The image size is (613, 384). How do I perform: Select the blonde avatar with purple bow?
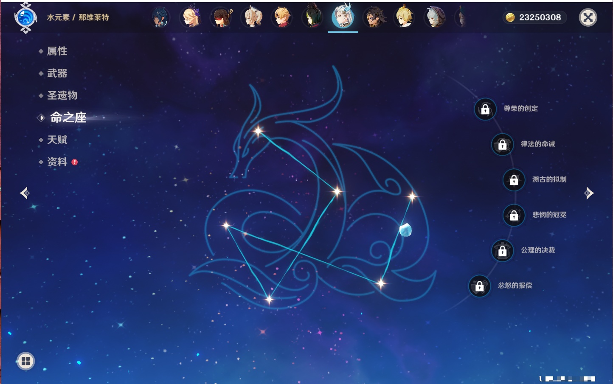tap(191, 18)
